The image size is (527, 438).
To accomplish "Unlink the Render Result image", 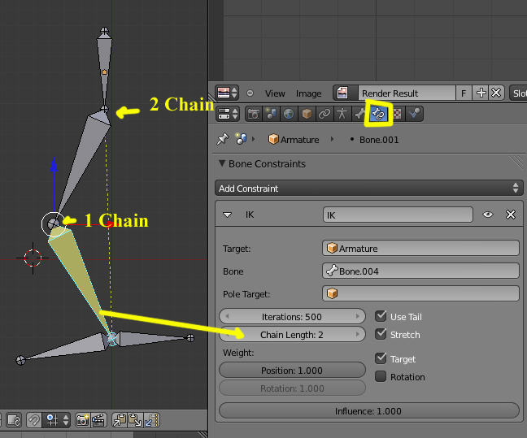I will click(x=496, y=93).
